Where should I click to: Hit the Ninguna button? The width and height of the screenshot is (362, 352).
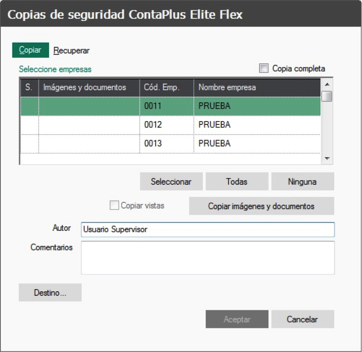302,182
